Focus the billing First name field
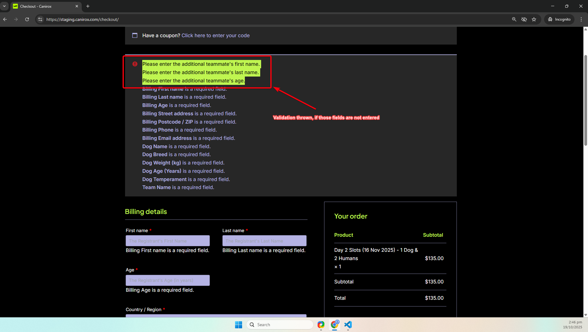The height and width of the screenshot is (332, 588). (167, 241)
